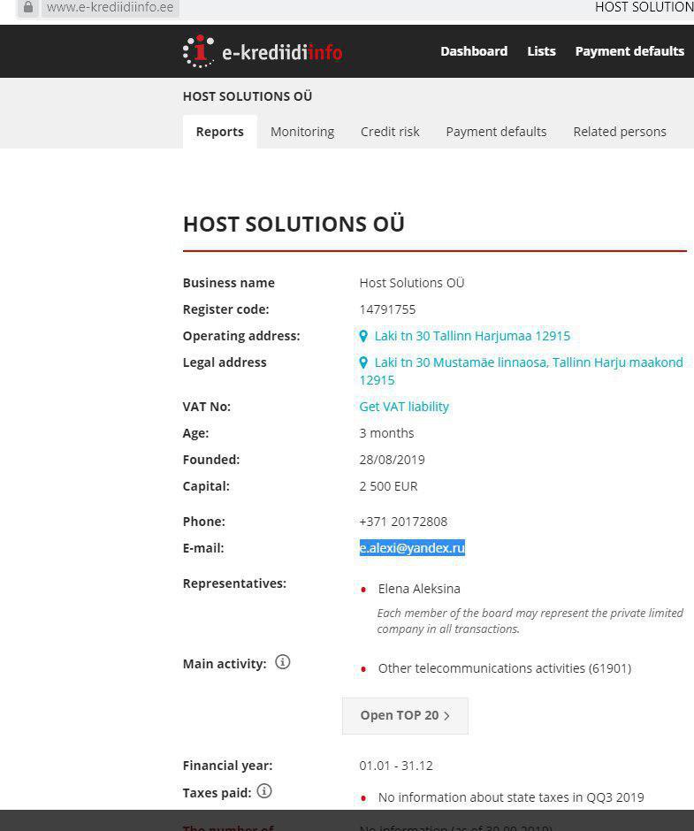The image size is (694, 831).
Task: Open the info icon next to Taxes paid
Action: [x=264, y=791]
